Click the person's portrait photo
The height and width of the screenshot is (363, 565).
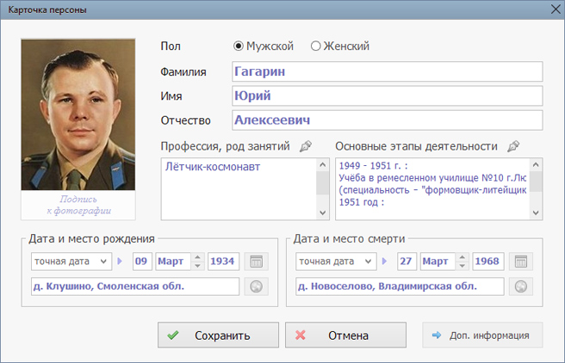tap(78, 114)
